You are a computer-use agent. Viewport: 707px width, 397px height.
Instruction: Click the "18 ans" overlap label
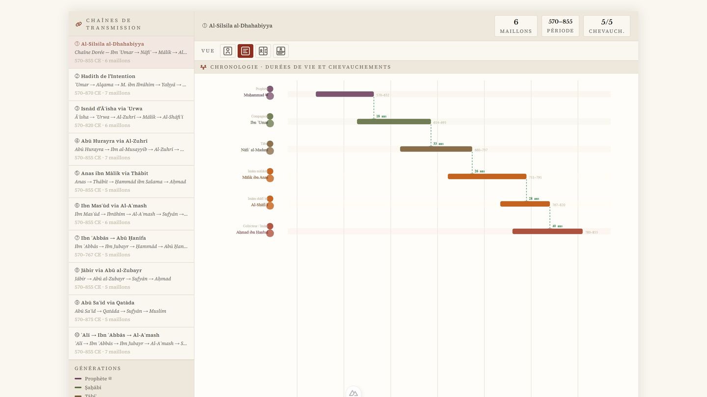pos(381,117)
